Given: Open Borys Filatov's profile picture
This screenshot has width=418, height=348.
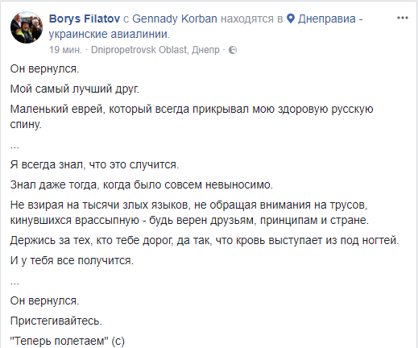Looking at the screenshot, I should click(x=27, y=27).
